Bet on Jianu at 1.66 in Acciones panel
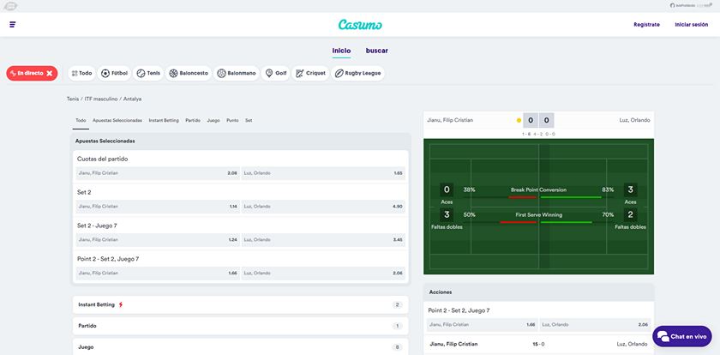The height and width of the screenshot is (355, 720). pos(482,325)
